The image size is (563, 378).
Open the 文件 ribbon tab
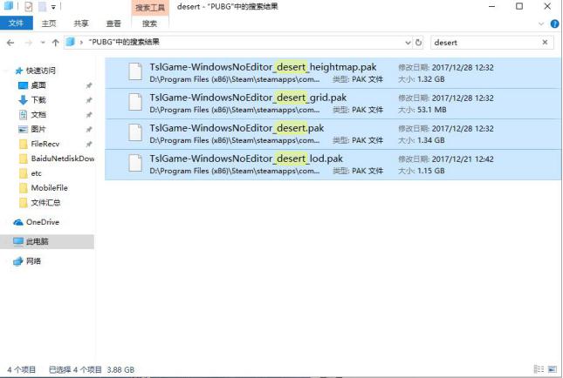(17, 24)
